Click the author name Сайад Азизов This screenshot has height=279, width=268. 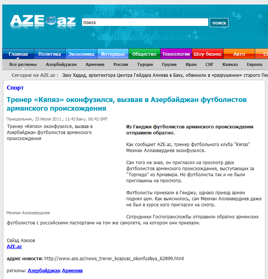click(21, 240)
